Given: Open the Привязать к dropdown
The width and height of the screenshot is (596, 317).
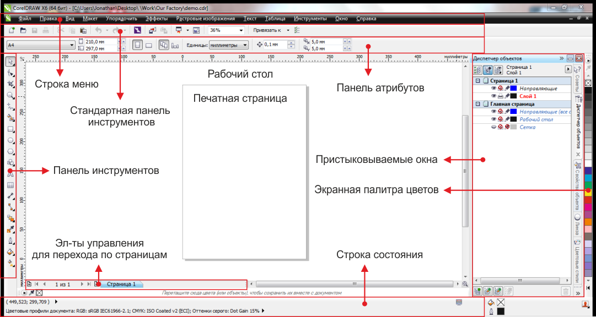Looking at the screenshot, I should coord(288,30).
